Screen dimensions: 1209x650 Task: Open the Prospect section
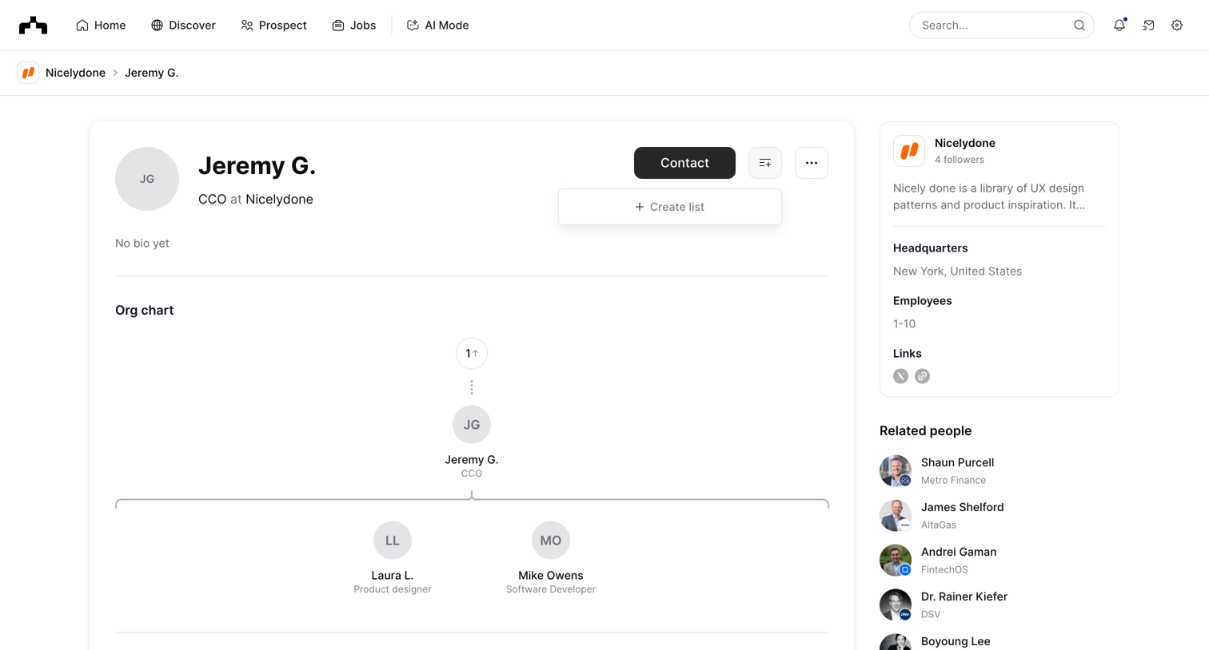(273, 26)
